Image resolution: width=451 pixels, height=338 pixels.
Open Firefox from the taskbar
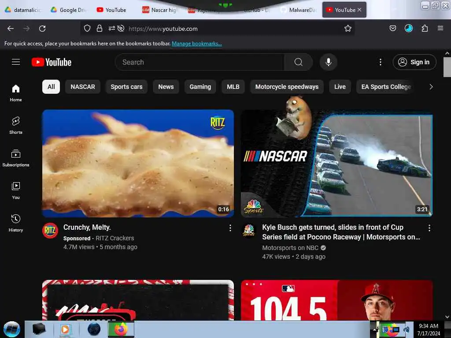[x=121, y=329]
